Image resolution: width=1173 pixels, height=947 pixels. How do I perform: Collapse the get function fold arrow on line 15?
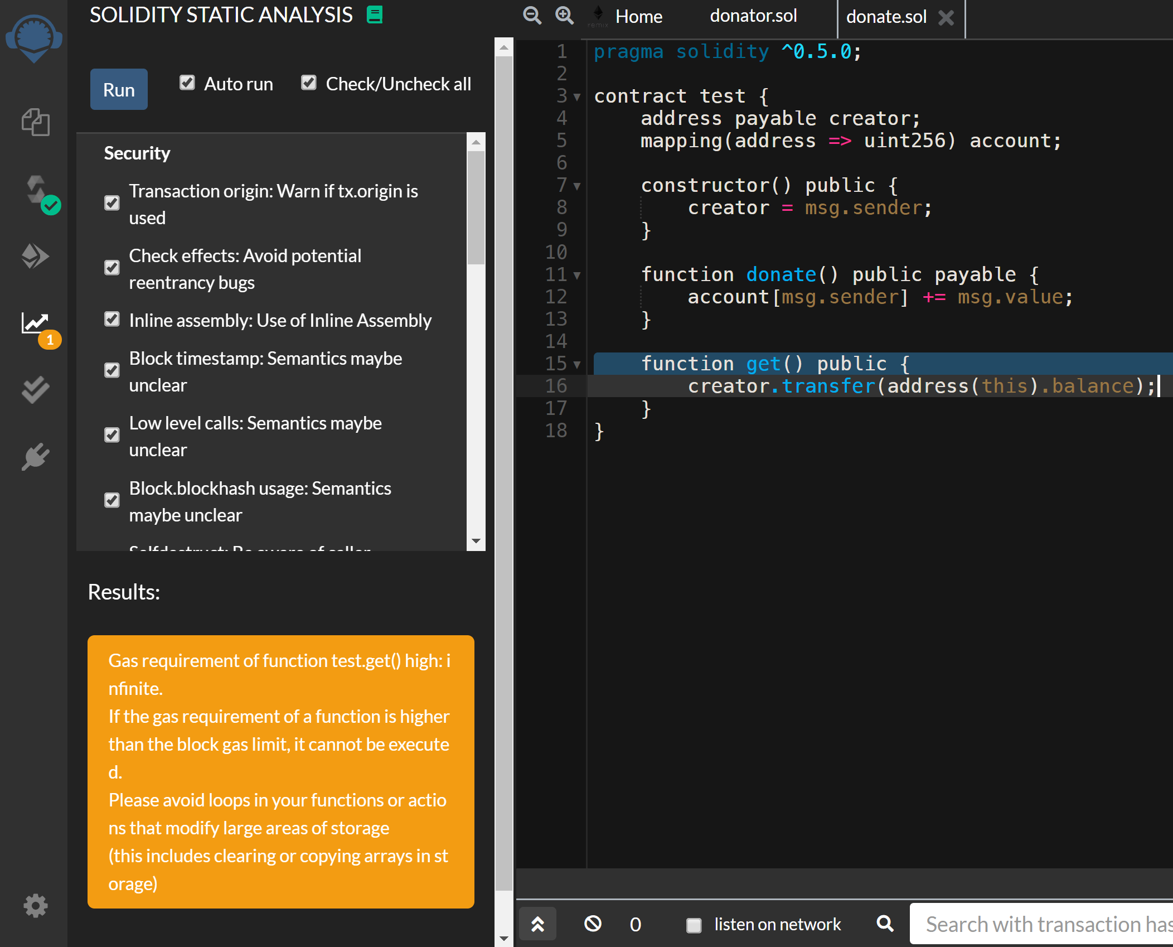pyautogui.click(x=577, y=365)
